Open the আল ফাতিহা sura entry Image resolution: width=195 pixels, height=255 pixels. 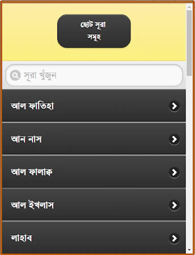coord(94,106)
